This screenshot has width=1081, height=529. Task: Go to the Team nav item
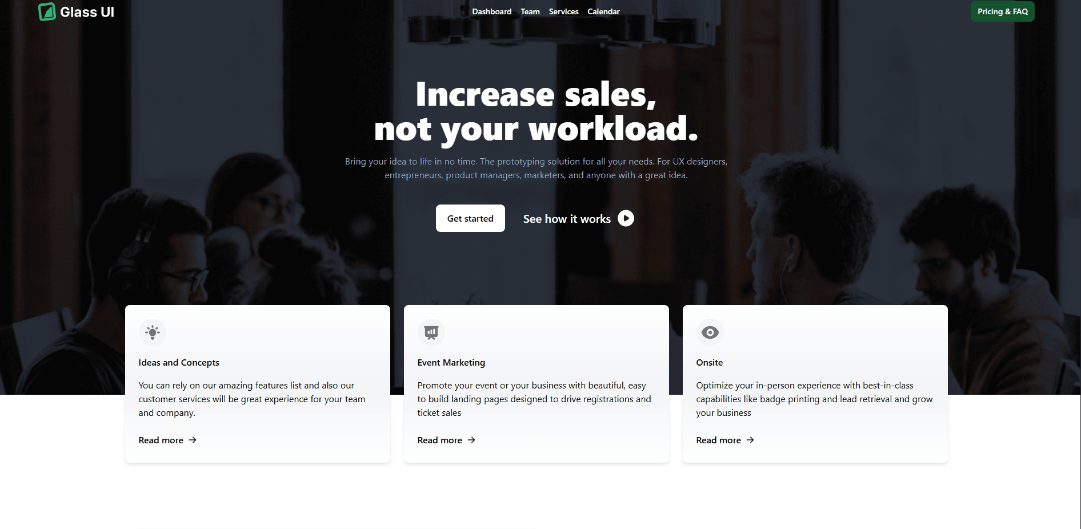[x=530, y=11]
